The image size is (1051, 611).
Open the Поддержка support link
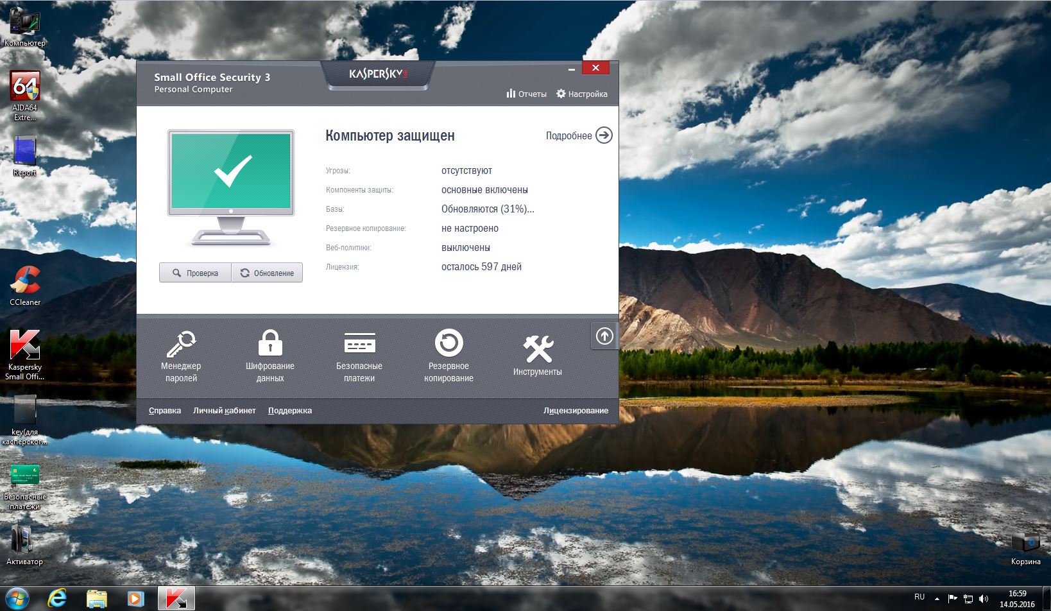click(x=290, y=411)
